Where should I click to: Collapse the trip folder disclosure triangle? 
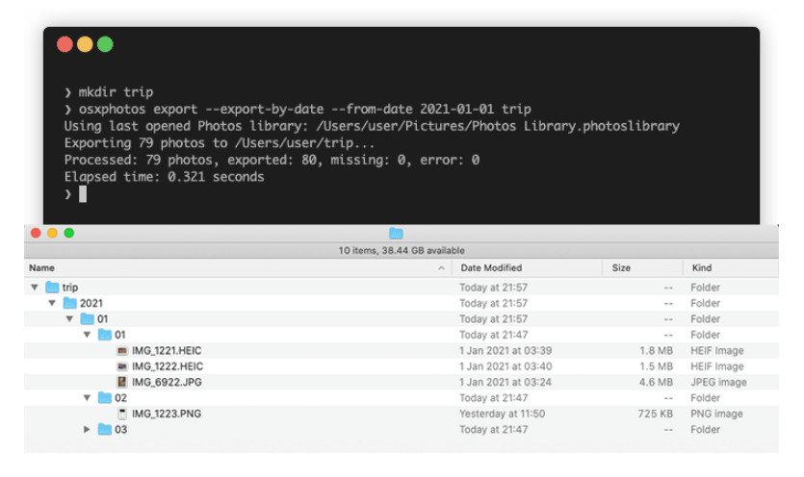click(x=35, y=288)
